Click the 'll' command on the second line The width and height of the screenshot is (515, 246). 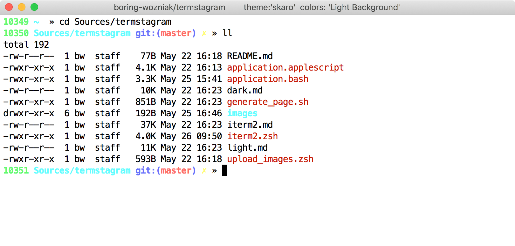(227, 33)
